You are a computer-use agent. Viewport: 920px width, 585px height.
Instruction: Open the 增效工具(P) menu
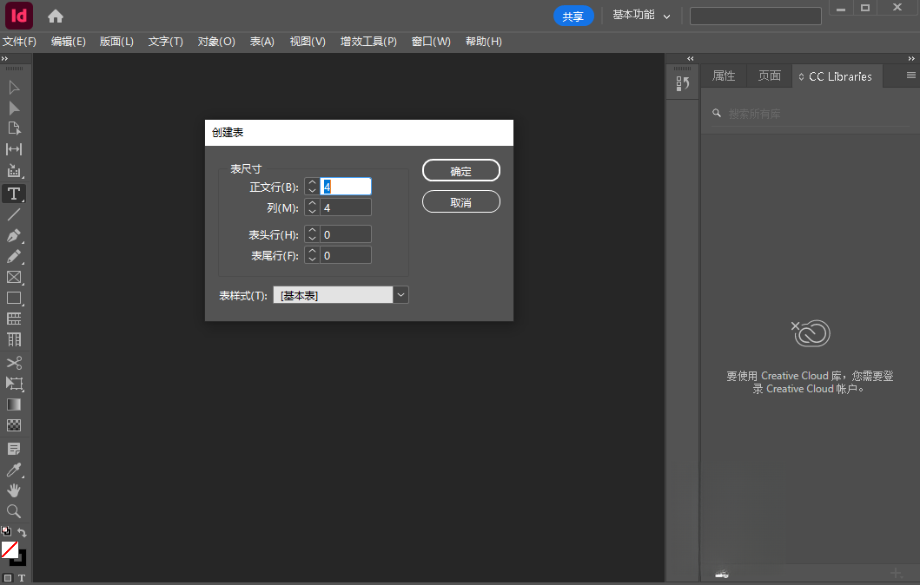click(x=368, y=42)
